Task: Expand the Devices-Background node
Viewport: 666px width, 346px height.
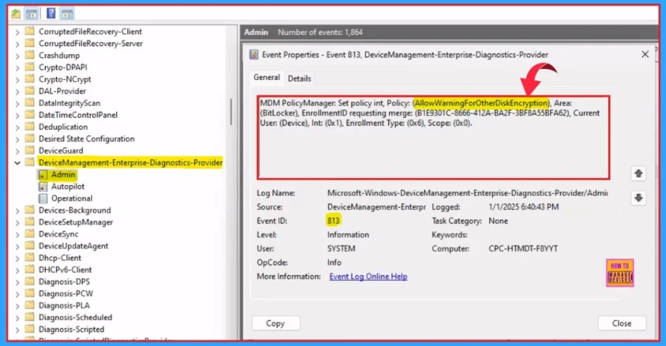Action: pos(18,211)
